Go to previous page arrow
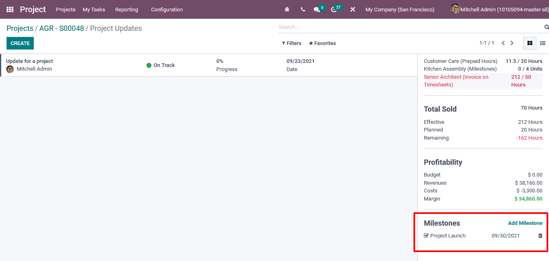The width and height of the screenshot is (549, 261). click(x=503, y=43)
